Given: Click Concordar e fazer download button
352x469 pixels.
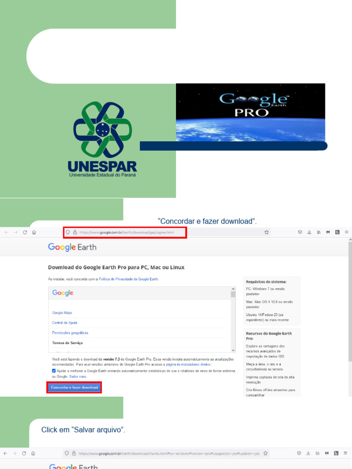Looking at the screenshot, I should point(74,387).
